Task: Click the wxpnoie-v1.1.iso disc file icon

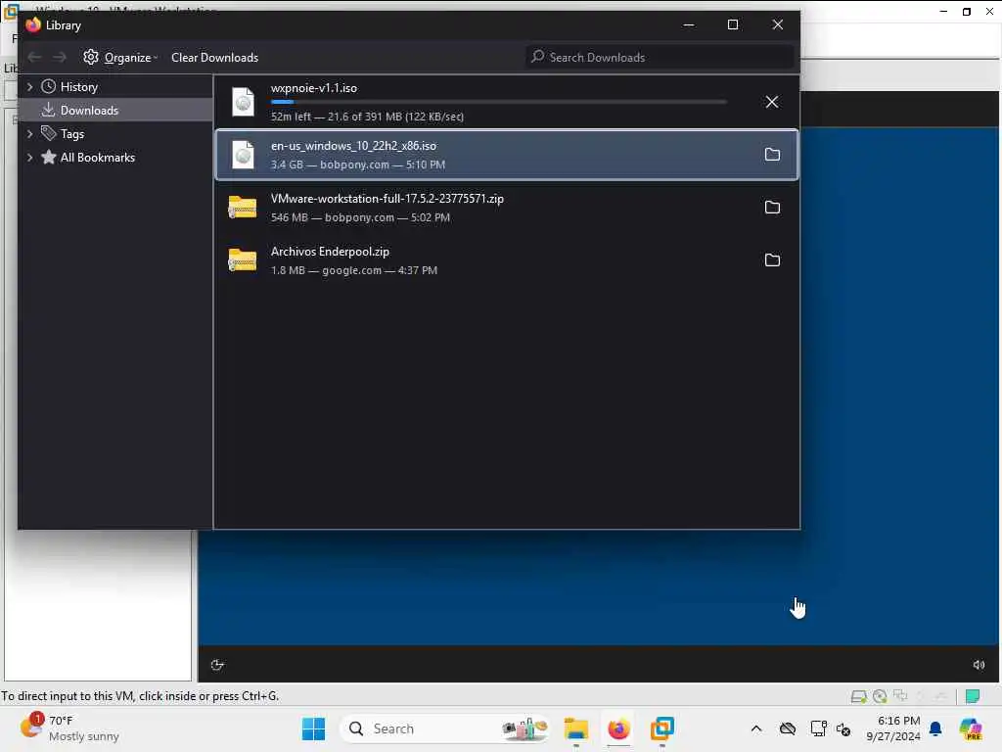Action: tap(243, 102)
